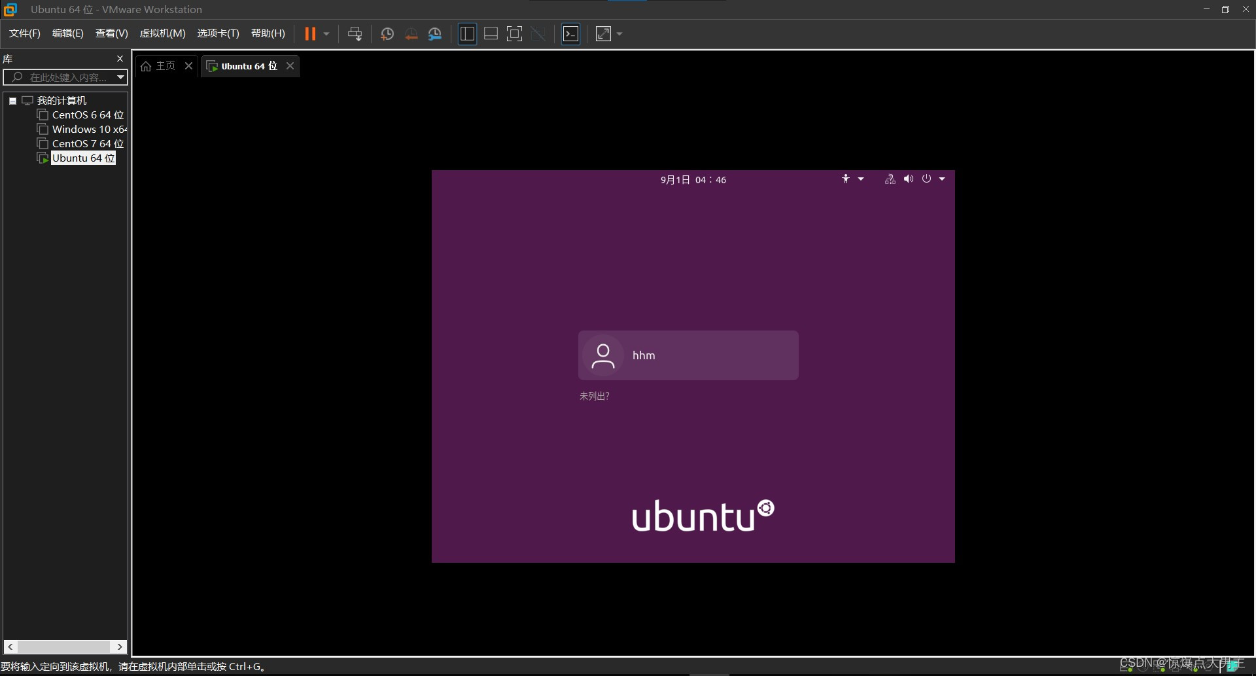Close the library panel
This screenshot has width=1256, height=676.
pyautogui.click(x=120, y=59)
